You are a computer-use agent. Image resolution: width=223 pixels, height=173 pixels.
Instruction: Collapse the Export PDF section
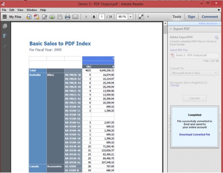(x=171, y=29)
